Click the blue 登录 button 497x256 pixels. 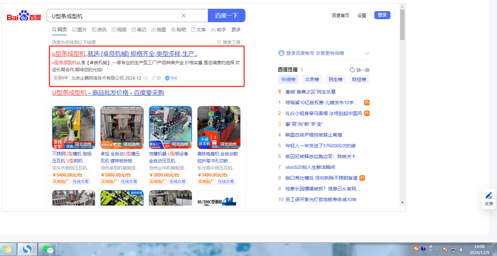tap(382, 15)
